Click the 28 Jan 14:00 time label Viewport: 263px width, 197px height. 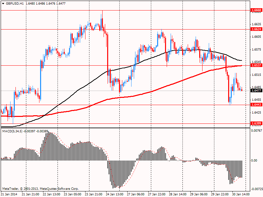point(178,194)
